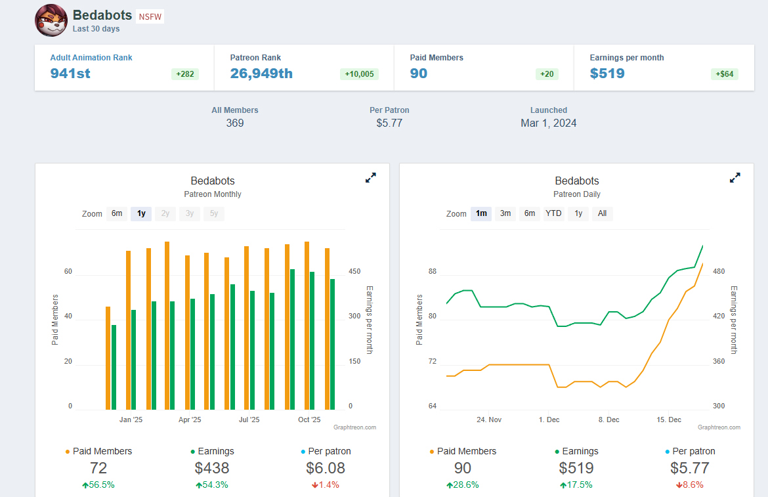Click the +10,005 Patreon rank change badge
This screenshot has height=497, width=768.
tap(359, 74)
